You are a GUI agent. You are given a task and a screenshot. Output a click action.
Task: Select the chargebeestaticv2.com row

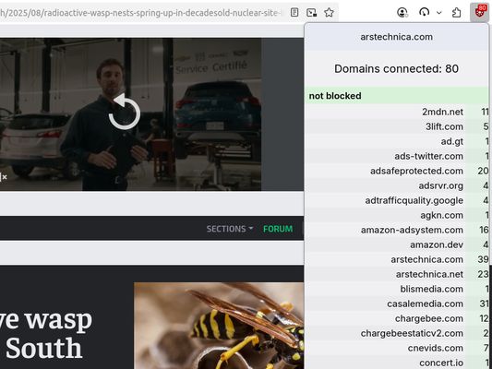(396, 333)
